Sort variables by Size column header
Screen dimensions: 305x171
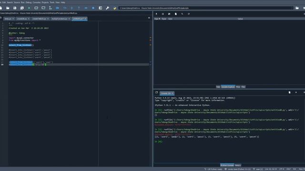pyautogui.click(x=170, y=19)
